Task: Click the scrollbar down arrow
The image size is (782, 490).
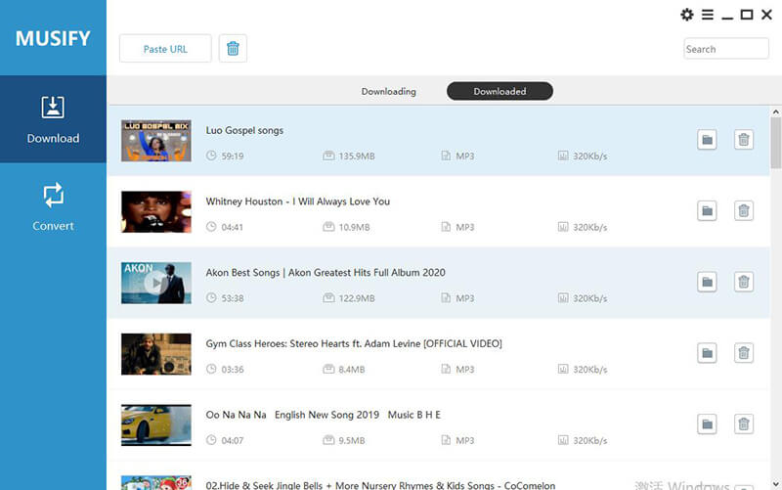Action: [775, 483]
